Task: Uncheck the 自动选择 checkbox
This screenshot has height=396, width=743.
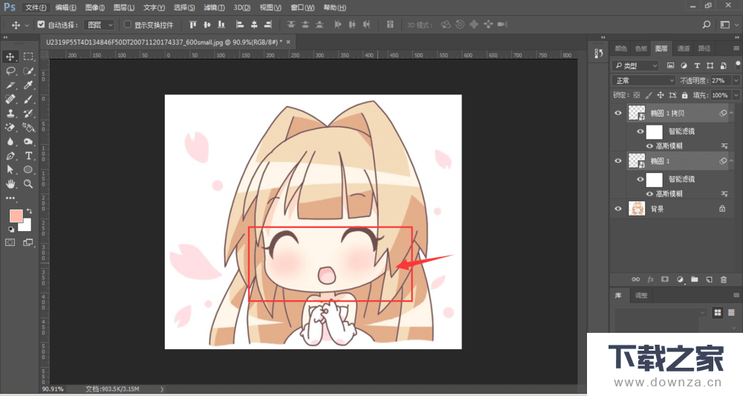Action: (x=41, y=25)
